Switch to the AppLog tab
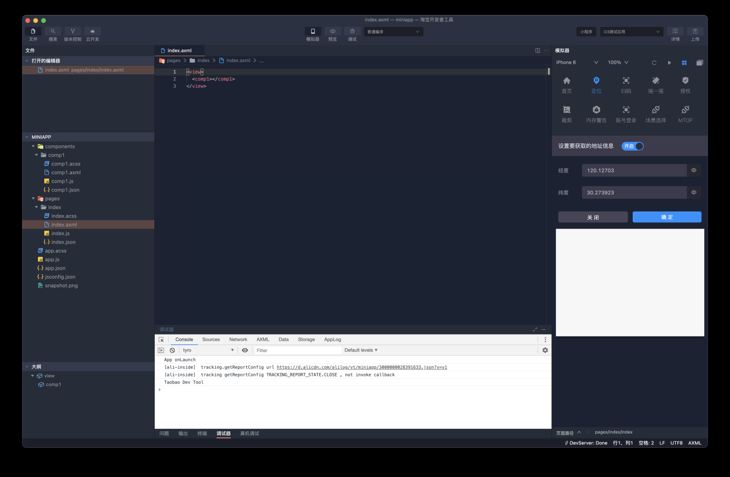Screen dimensions: 730x477 click(332, 339)
